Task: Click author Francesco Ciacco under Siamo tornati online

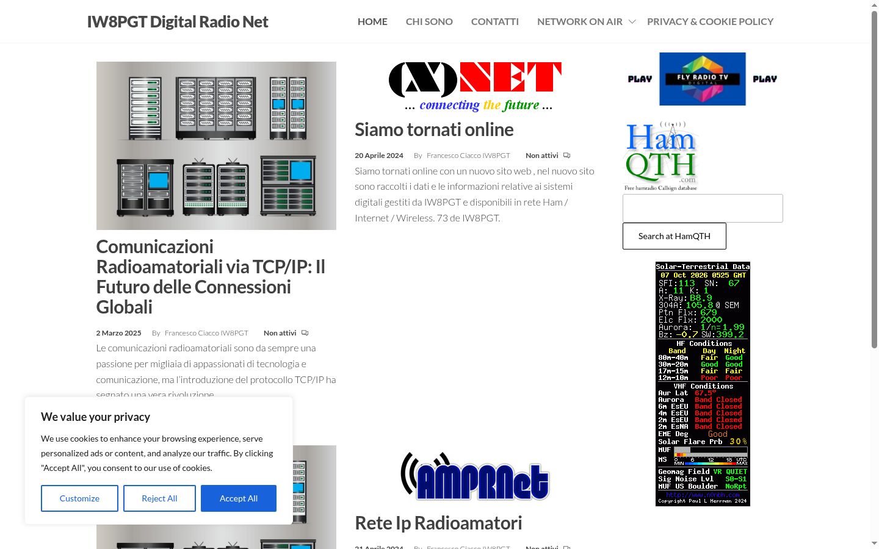Action: (x=468, y=156)
